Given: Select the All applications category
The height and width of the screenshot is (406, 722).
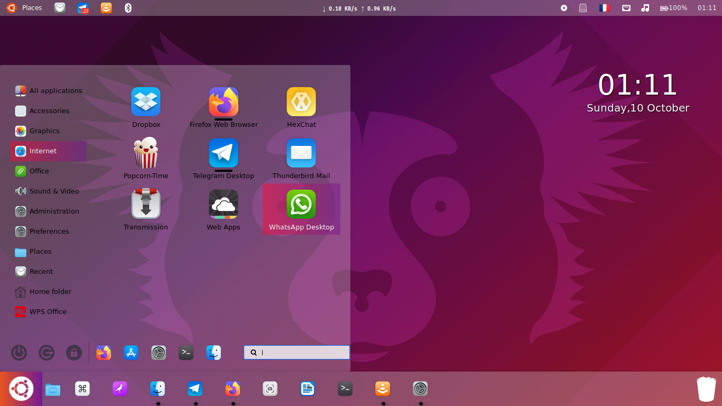Looking at the screenshot, I should click(x=48, y=91).
